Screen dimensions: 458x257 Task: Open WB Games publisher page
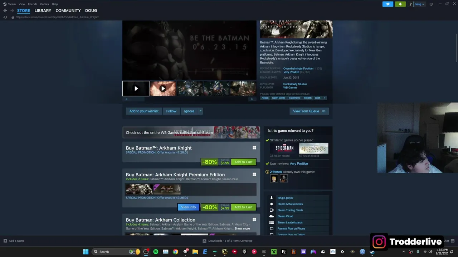(290, 87)
